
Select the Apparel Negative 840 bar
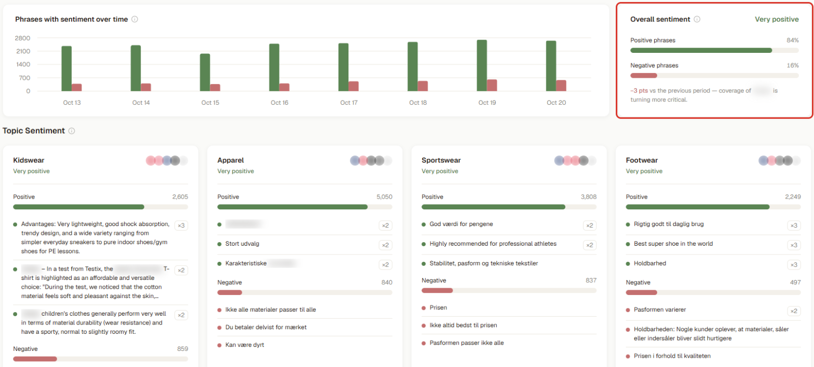click(x=305, y=292)
